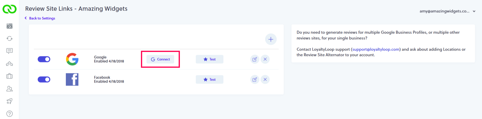Disable the Google review site toggle
This screenshot has width=482, height=119.
coord(44,59)
